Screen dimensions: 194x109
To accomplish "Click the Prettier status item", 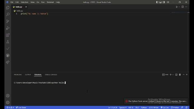I will [175, 107].
